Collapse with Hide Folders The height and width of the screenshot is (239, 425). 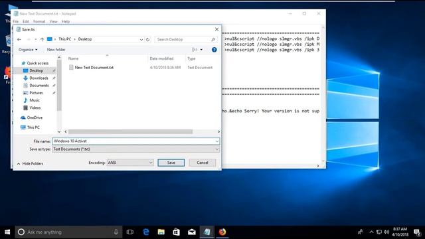tap(30, 164)
